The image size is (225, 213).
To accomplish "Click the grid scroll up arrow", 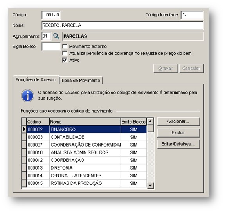I will (150, 122).
